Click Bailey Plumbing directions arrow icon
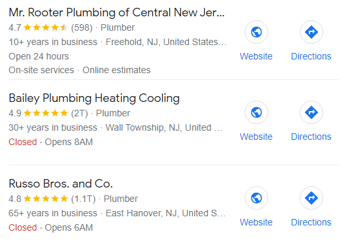Image resolution: width=352 pixels, height=247 pixels. [x=311, y=112]
